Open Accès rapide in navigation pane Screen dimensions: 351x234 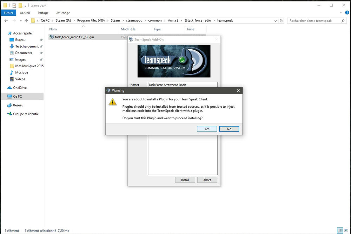(x=22, y=33)
